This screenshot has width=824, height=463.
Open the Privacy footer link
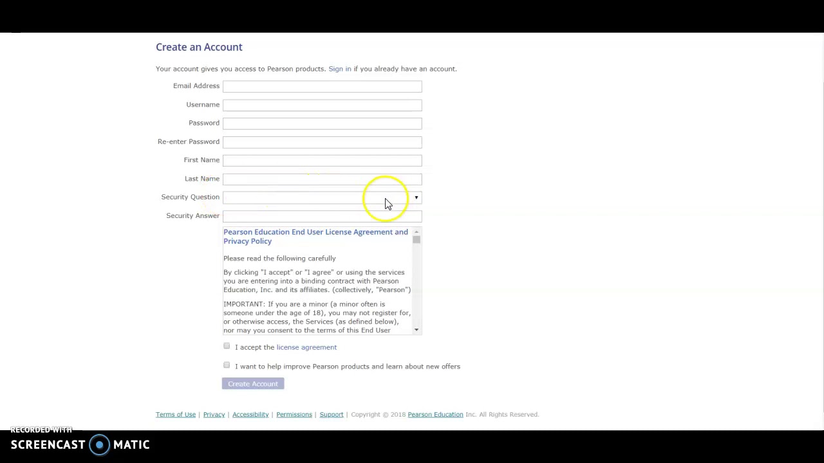[214, 415]
